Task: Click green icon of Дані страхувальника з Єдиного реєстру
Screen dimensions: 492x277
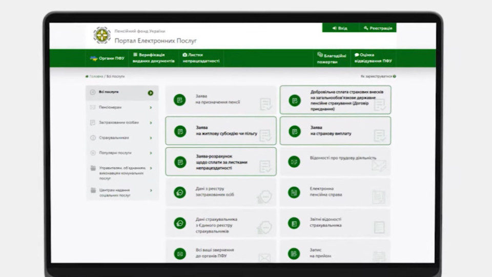Action: pos(180,223)
